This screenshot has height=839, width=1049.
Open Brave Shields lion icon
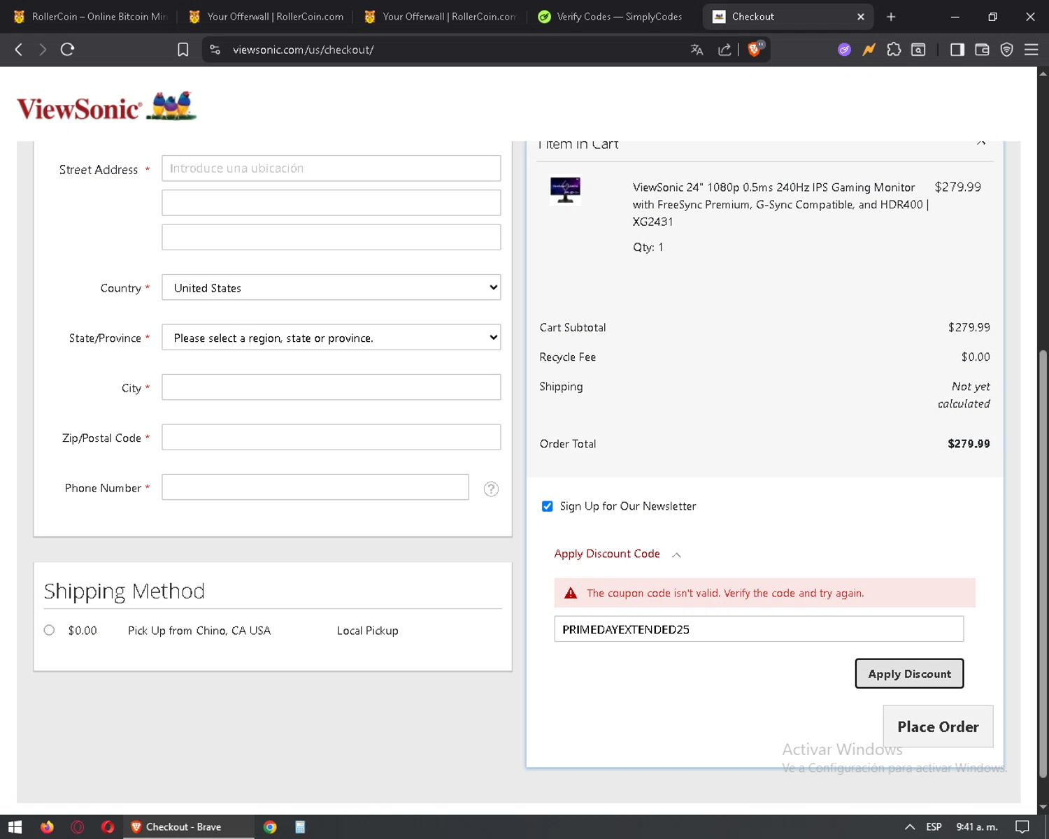755,49
